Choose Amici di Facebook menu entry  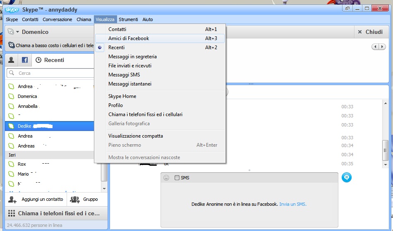click(160, 38)
